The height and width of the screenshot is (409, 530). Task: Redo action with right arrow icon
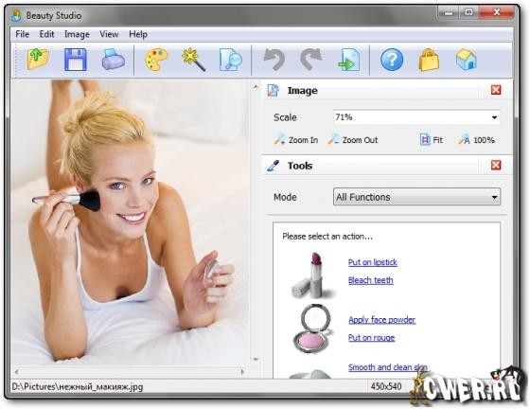click(x=311, y=60)
